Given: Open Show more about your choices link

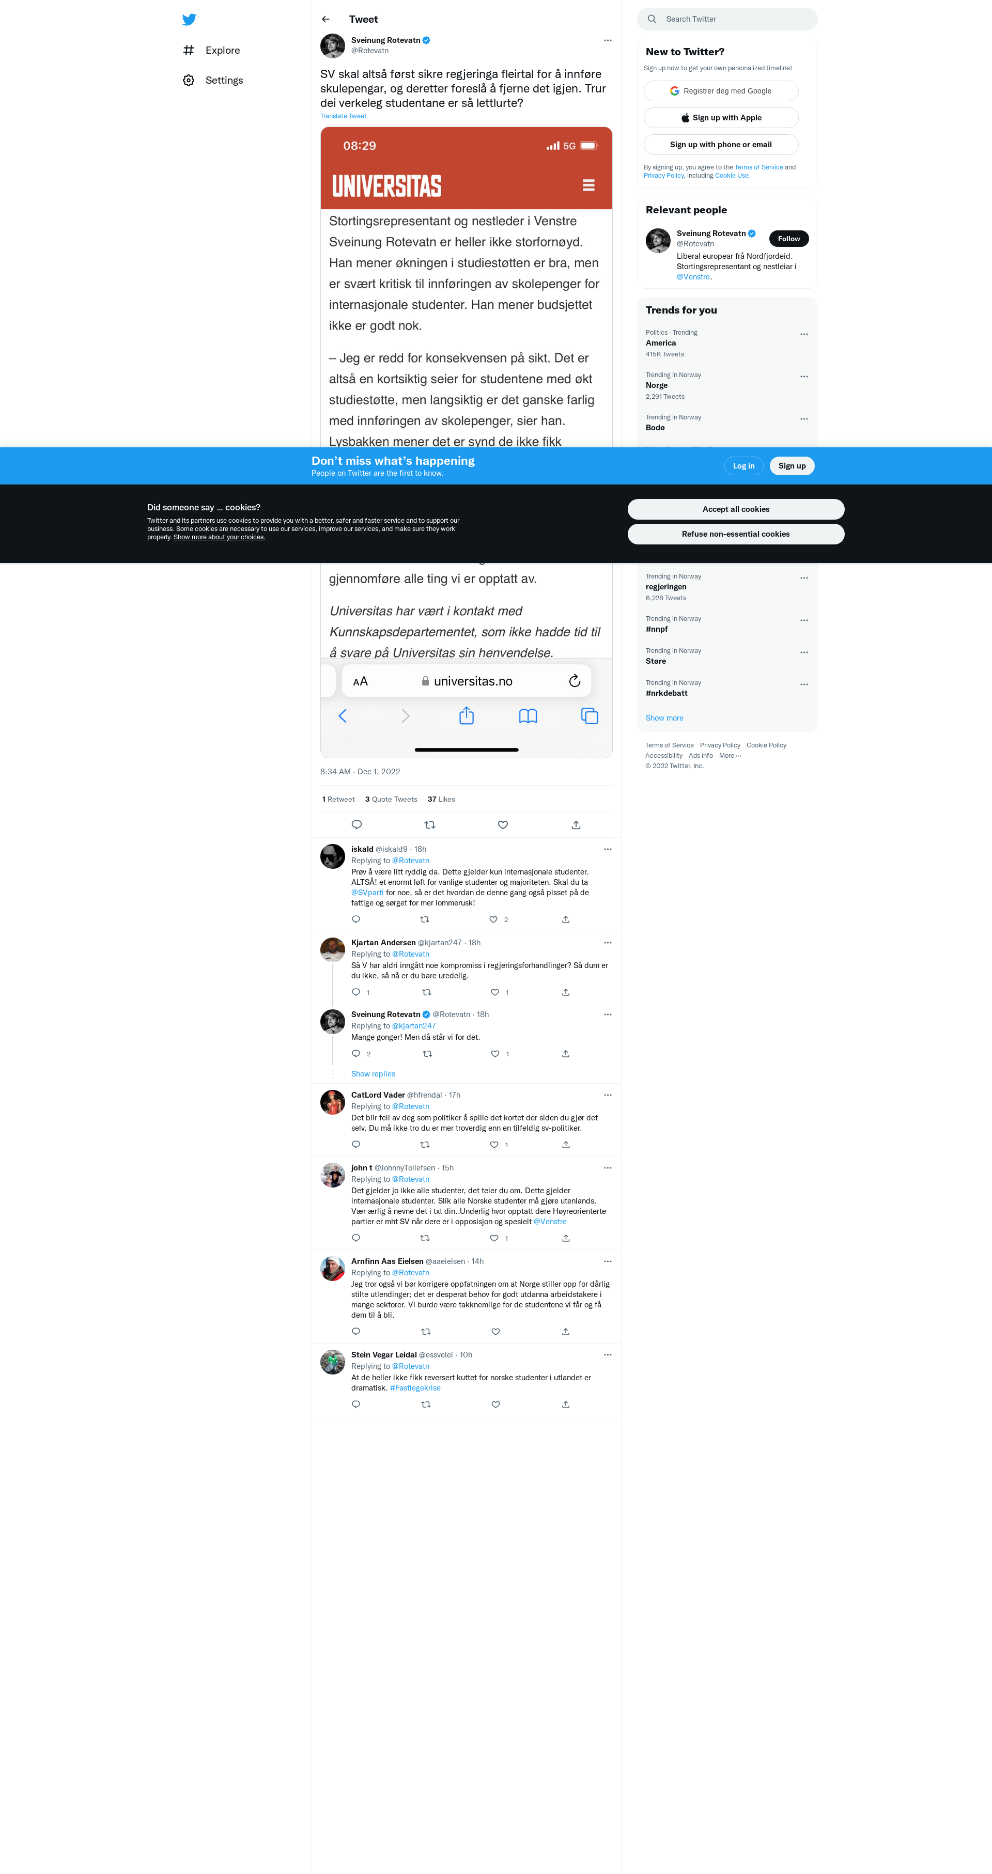Looking at the screenshot, I should (219, 538).
